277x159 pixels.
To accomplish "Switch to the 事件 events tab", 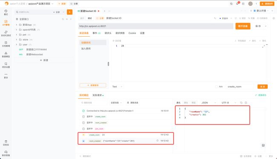I will (96, 33).
